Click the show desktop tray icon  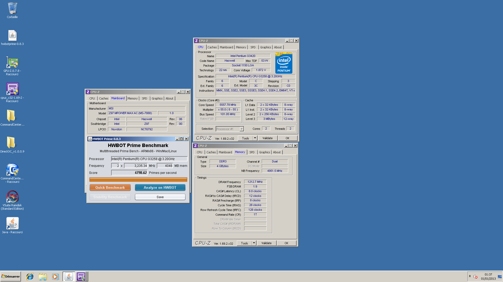[500, 277]
